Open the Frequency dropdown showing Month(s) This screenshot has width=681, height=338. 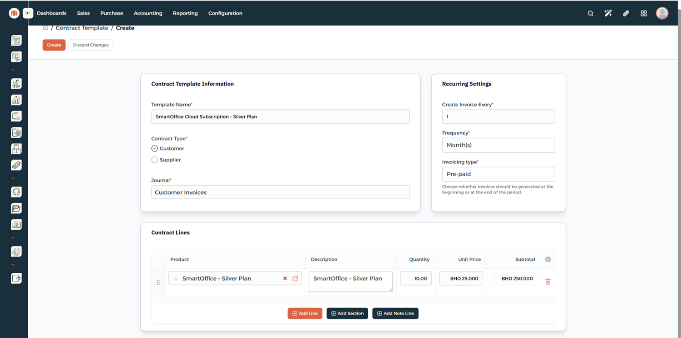pyautogui.click(x=498, y=145)
